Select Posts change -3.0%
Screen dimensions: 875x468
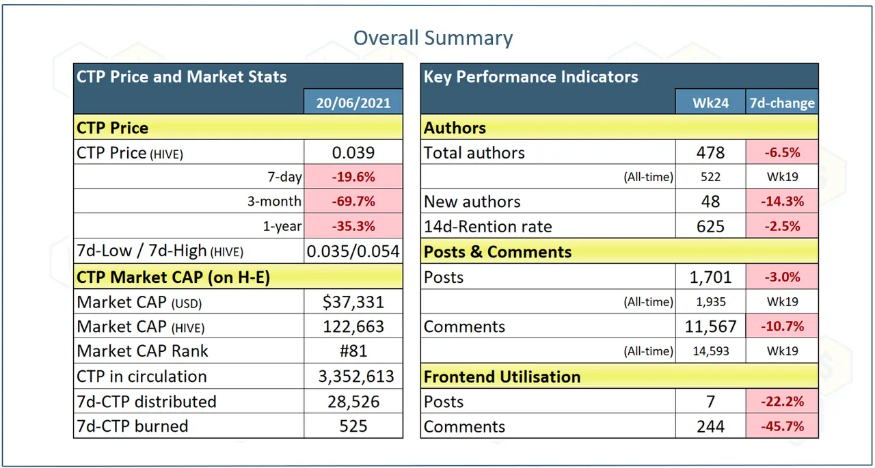781,277
